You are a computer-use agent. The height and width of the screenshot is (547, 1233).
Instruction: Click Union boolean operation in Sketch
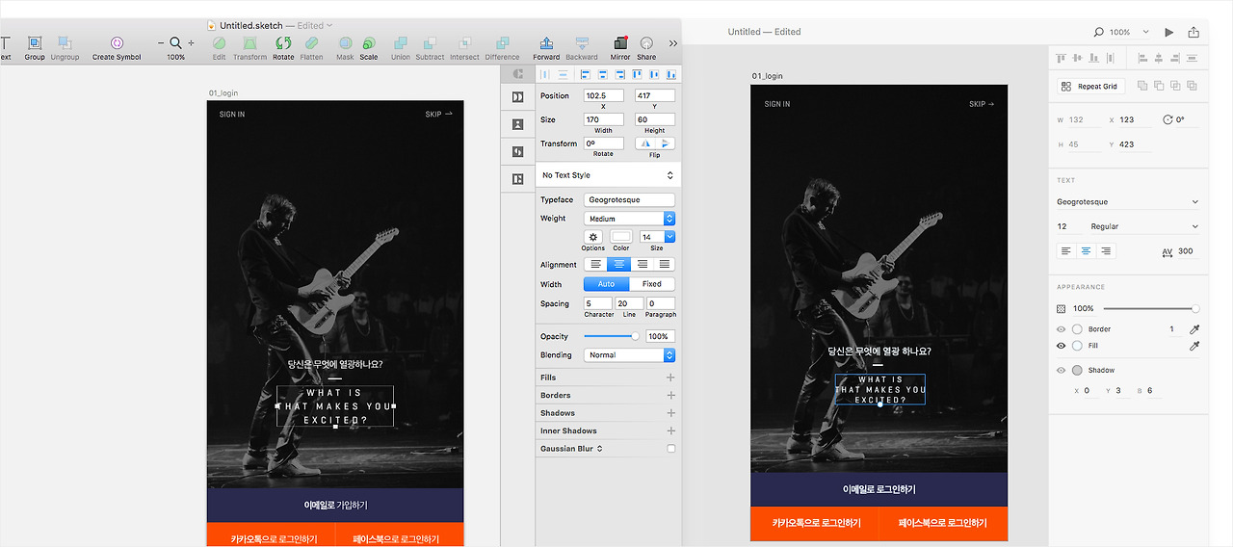(401, 47)
